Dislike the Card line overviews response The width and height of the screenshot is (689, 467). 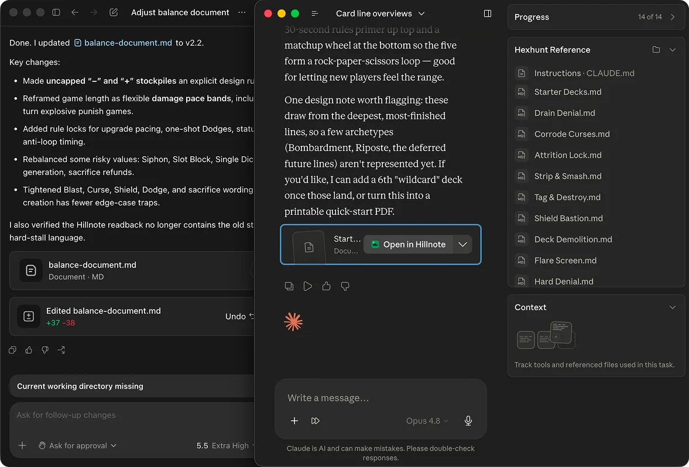pyautogui.click(x=345, y=286)
